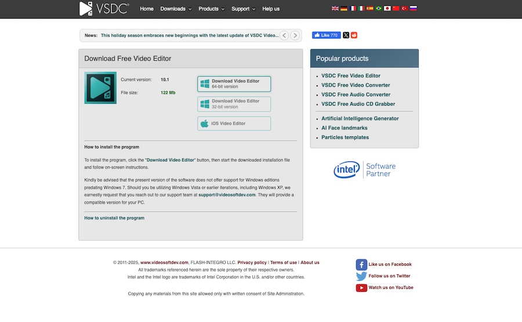
Task: Open VSDC Free Video Editor product link
Action: pyautogui.click(x=350, y=75)
